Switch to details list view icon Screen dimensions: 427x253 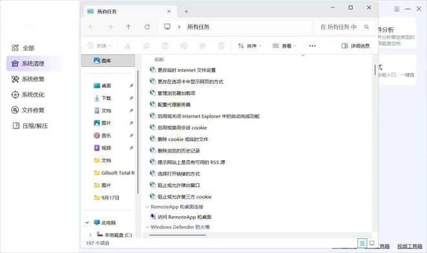click(362, 243)
